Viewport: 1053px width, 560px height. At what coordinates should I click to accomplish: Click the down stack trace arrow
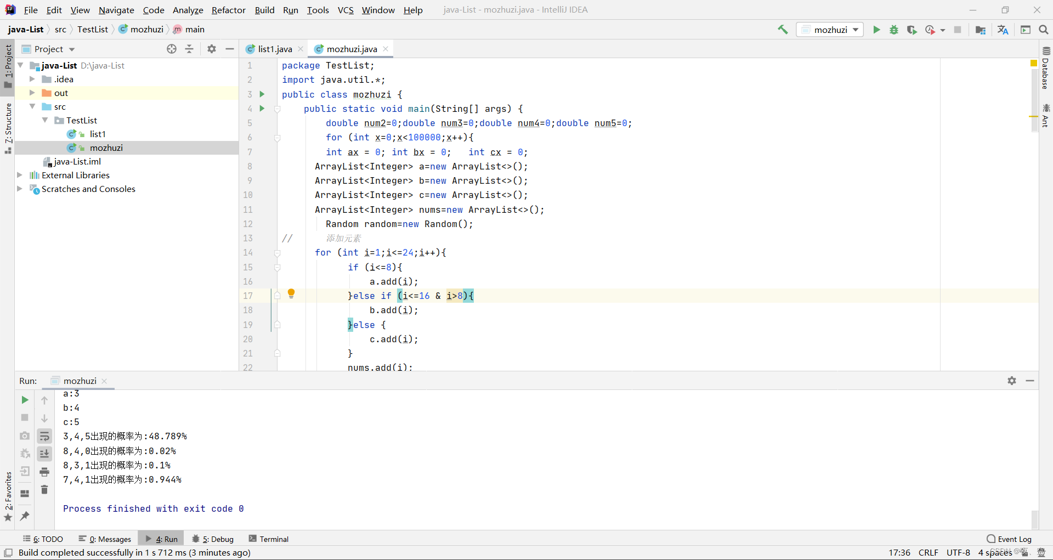click(x=44, y=418)
